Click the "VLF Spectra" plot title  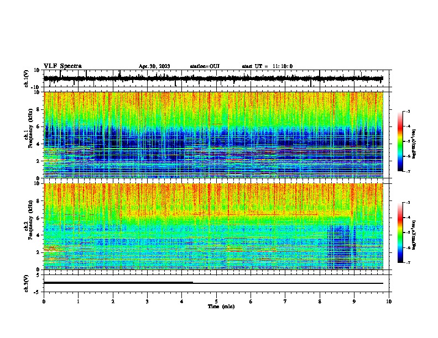coord(62,66)
